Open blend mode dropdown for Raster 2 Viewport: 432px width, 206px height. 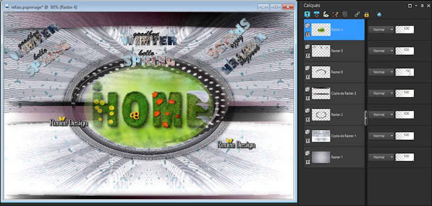[381, 114]
